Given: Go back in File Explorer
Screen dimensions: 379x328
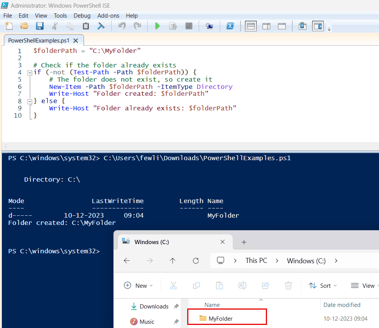Looking at the screenshot, I should (x=127, y=261).
